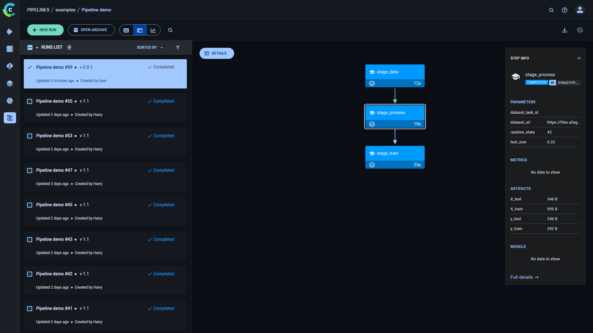Download the pipeline diagram
593x333 pixels.
565,30
